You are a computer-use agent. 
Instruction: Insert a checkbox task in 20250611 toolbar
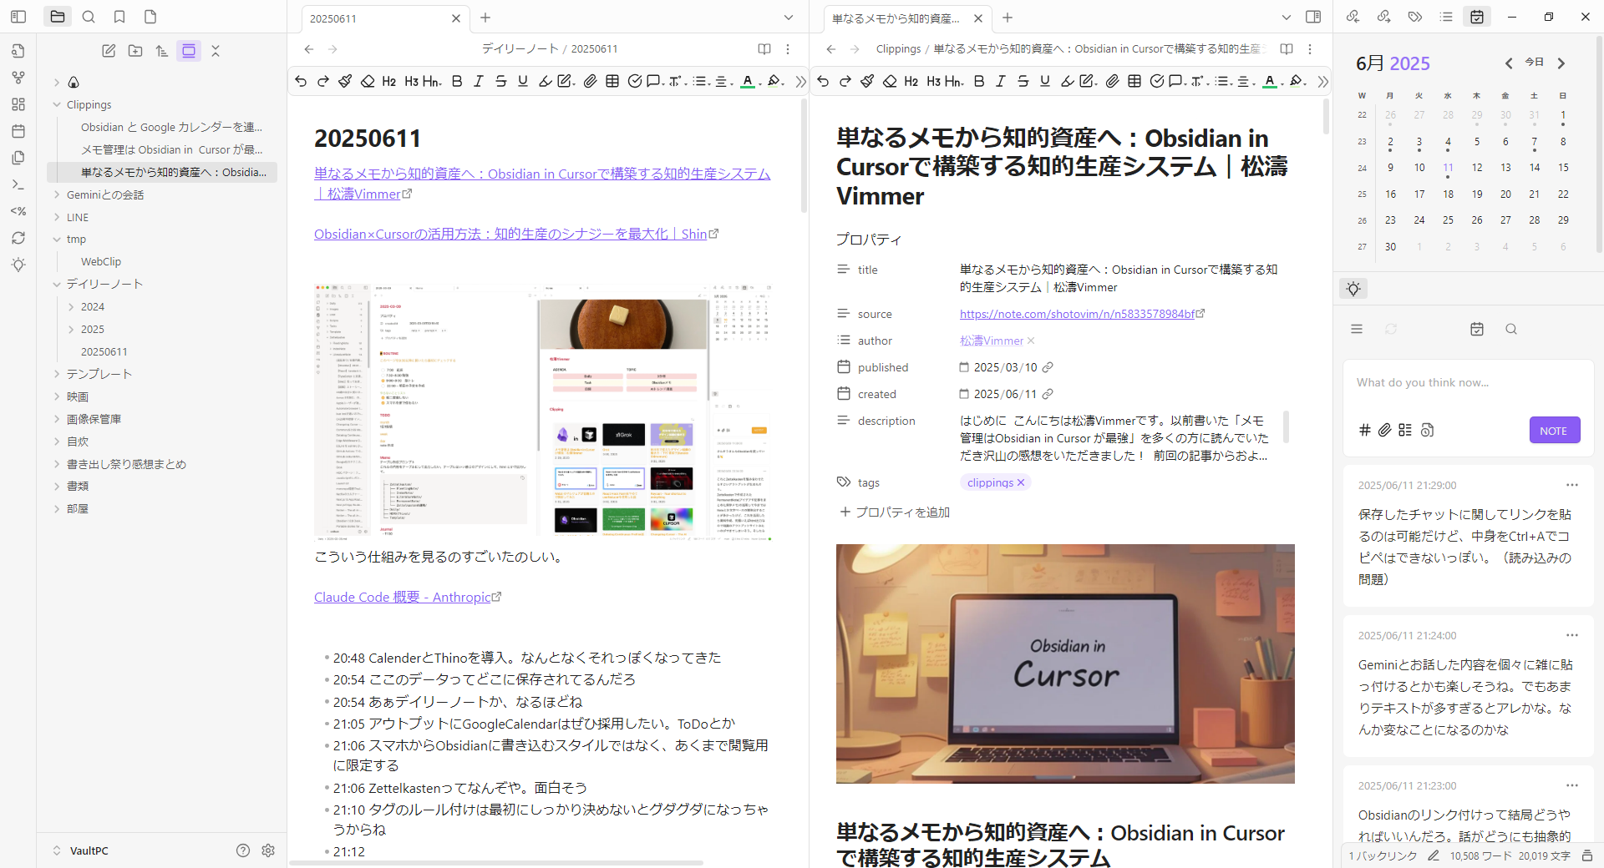click(x=635, y=81)
